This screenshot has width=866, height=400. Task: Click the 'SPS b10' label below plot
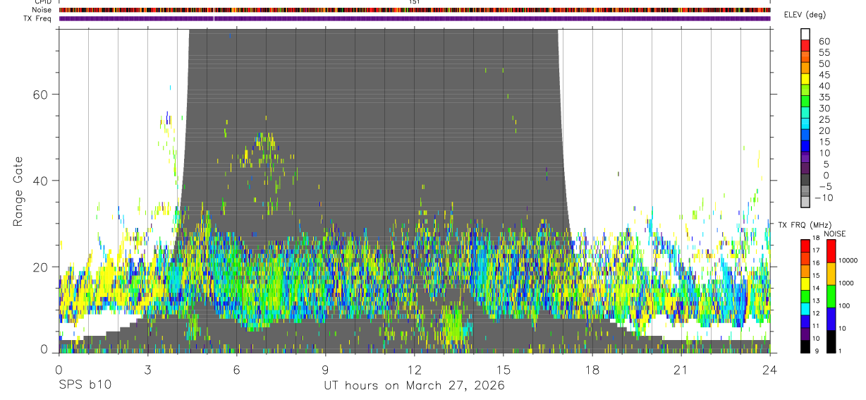click(84, 385)
